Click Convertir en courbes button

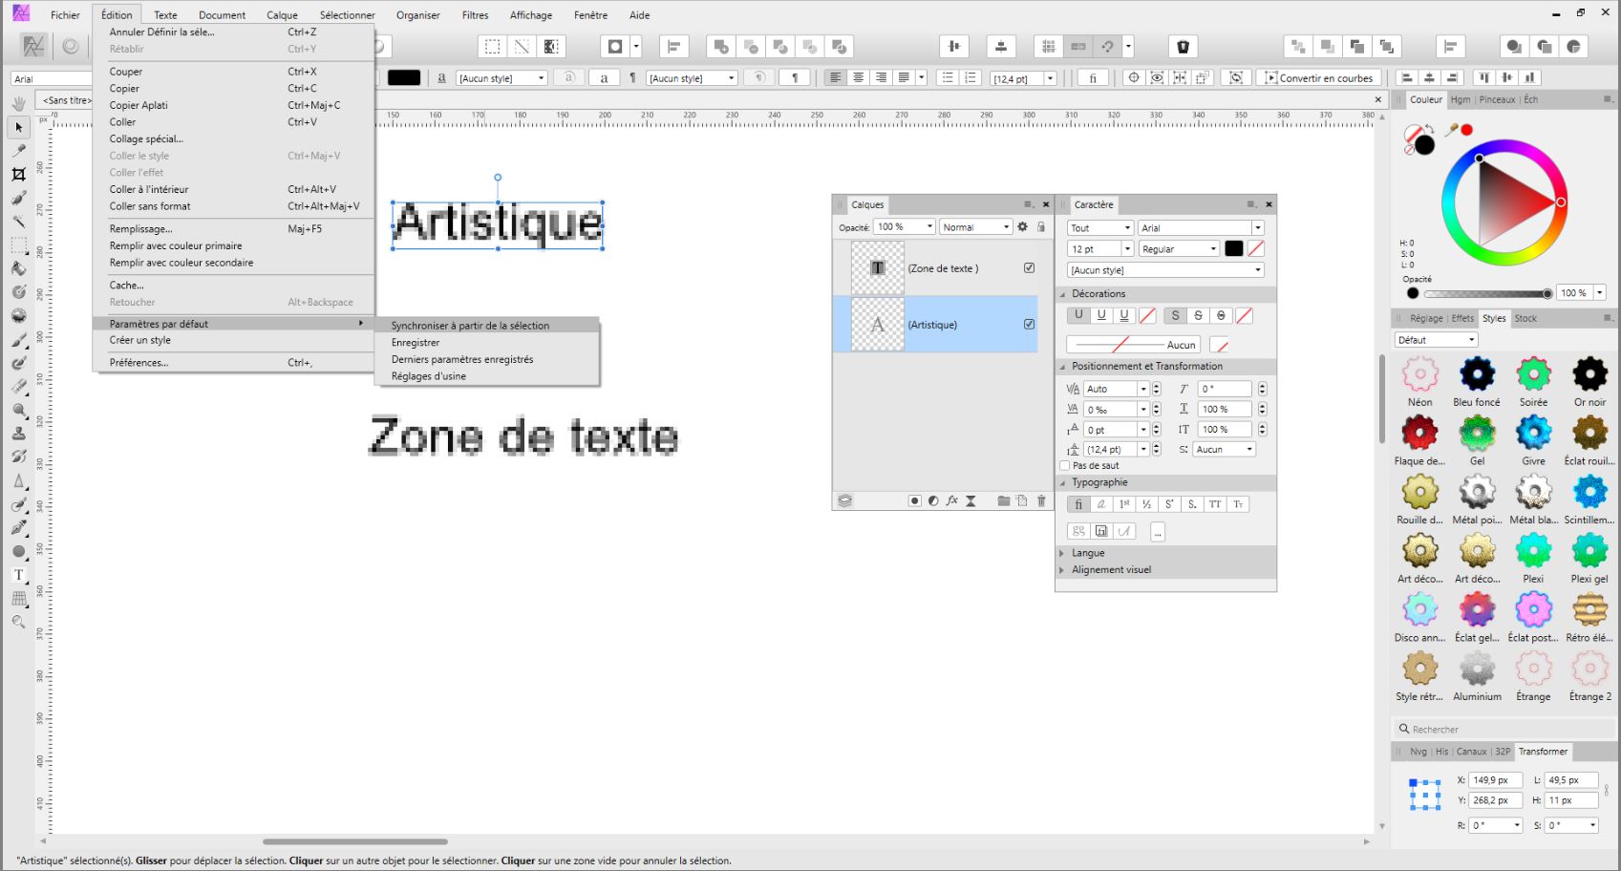[x=1318, y=78]
